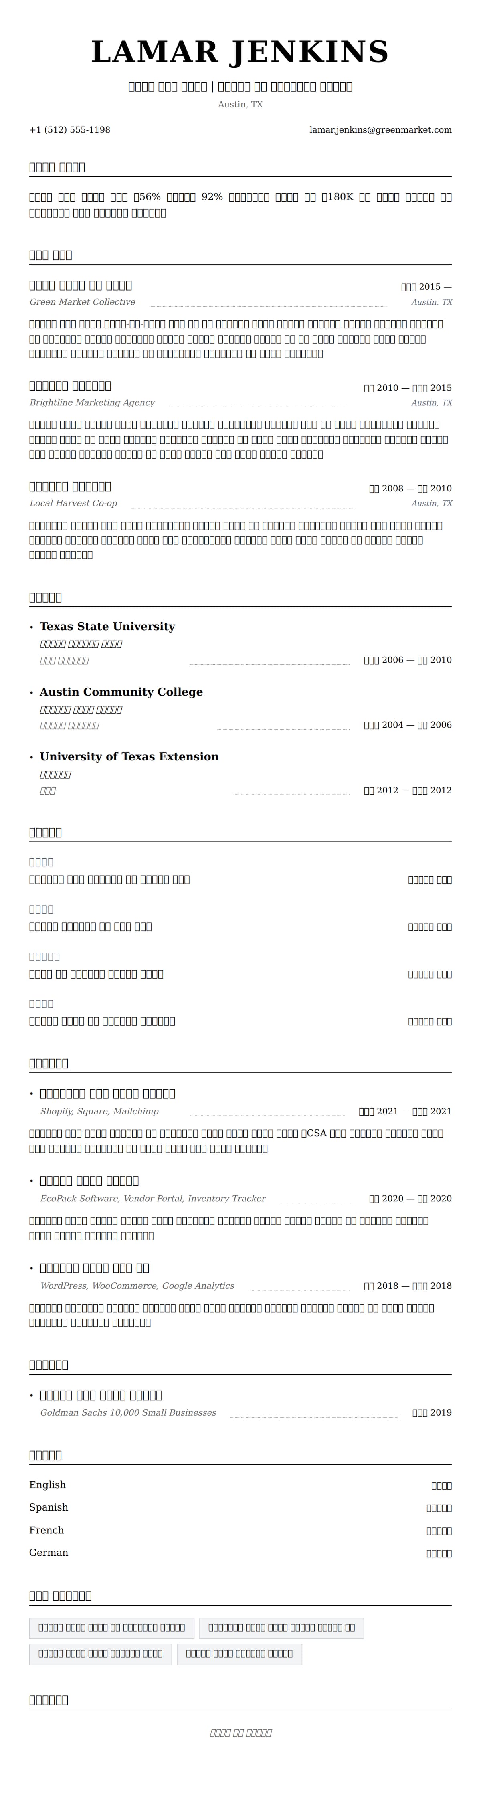Select the Brightline Marketing Agency employer

point(92,403)
